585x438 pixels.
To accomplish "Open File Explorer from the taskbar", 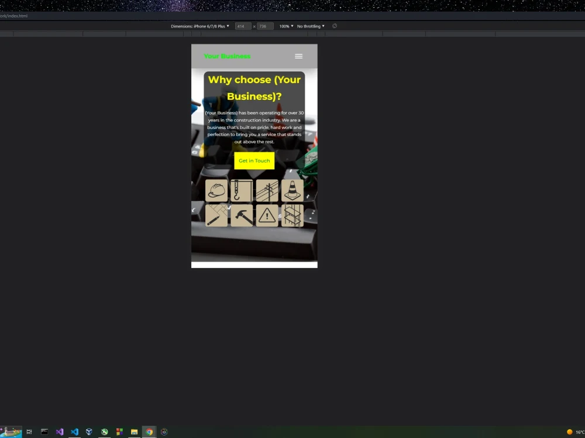I will coord(135,432).
